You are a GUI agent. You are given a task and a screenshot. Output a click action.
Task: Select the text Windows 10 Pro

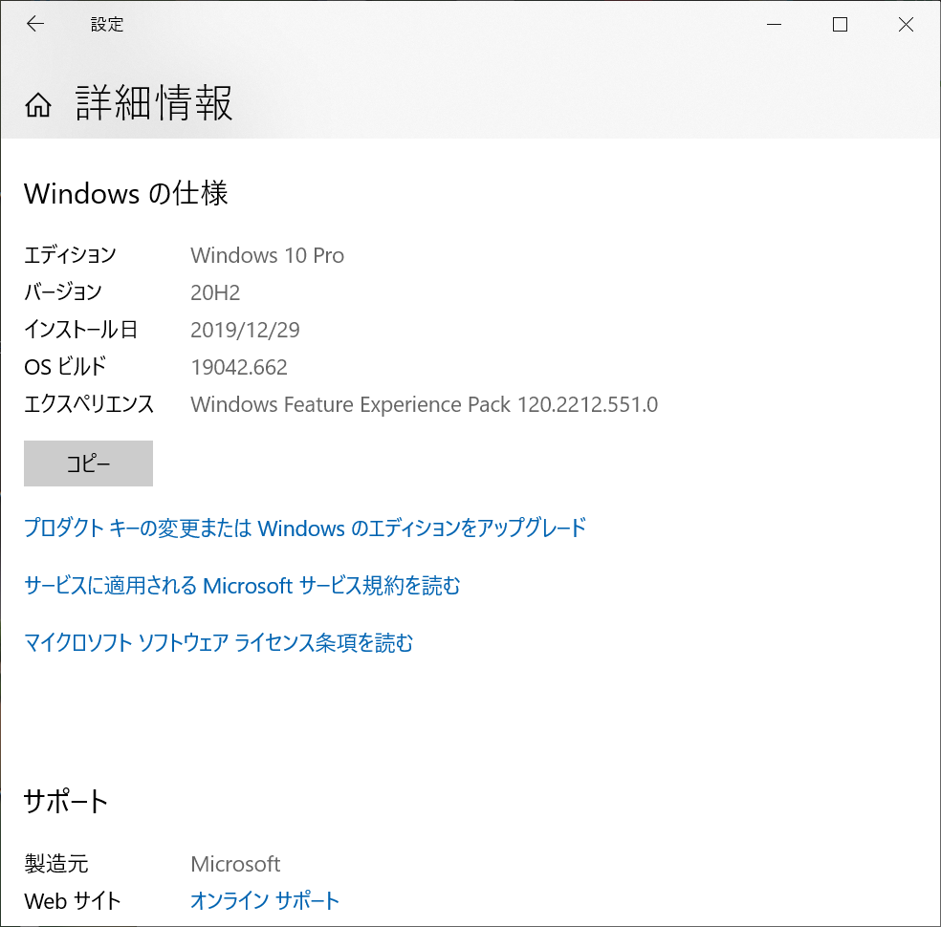pos(267,255)
